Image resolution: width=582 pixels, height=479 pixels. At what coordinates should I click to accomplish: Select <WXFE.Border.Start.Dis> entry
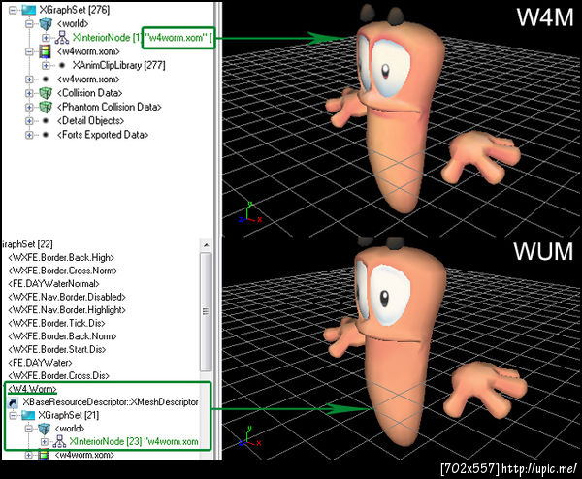tap(57, 350)
